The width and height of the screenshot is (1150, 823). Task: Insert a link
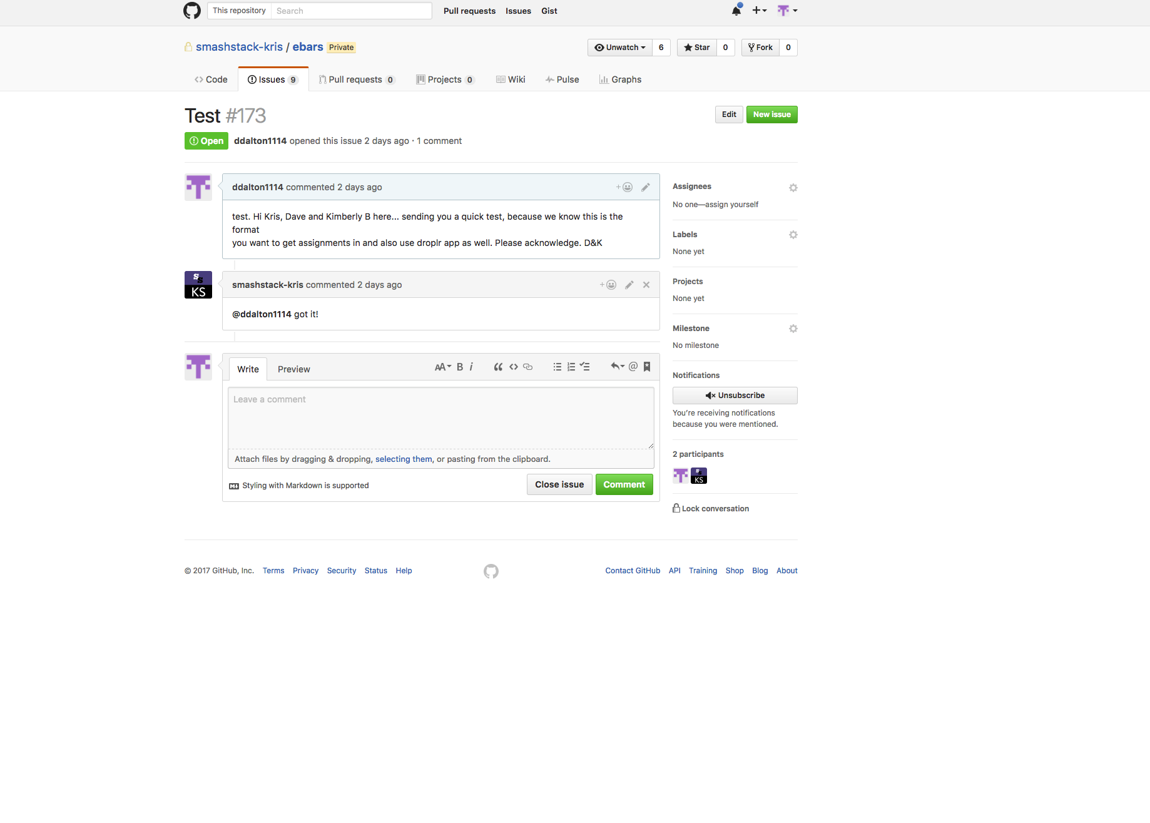pyautogui.click(x=528, y=367)
